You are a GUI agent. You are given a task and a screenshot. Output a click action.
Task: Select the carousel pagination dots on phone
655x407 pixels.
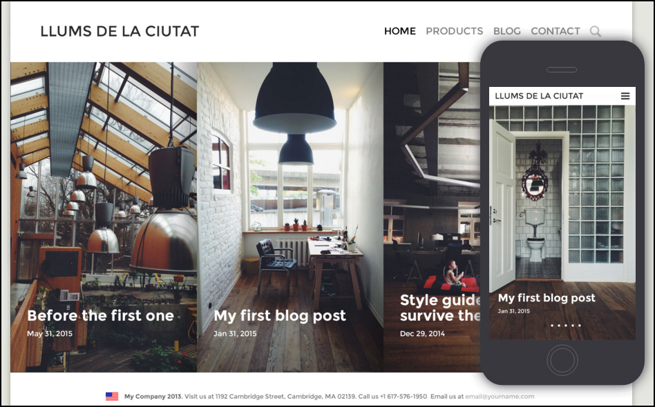coord(566,326)
